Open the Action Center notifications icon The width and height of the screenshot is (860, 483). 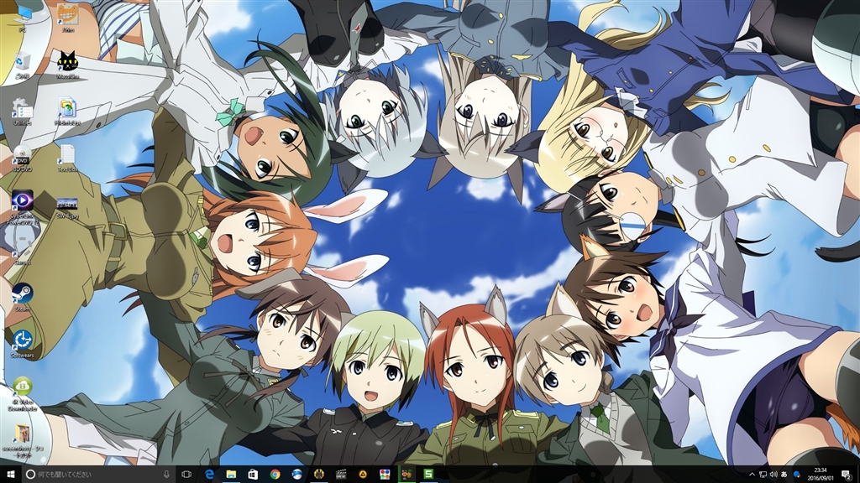(x=847, y=475)
